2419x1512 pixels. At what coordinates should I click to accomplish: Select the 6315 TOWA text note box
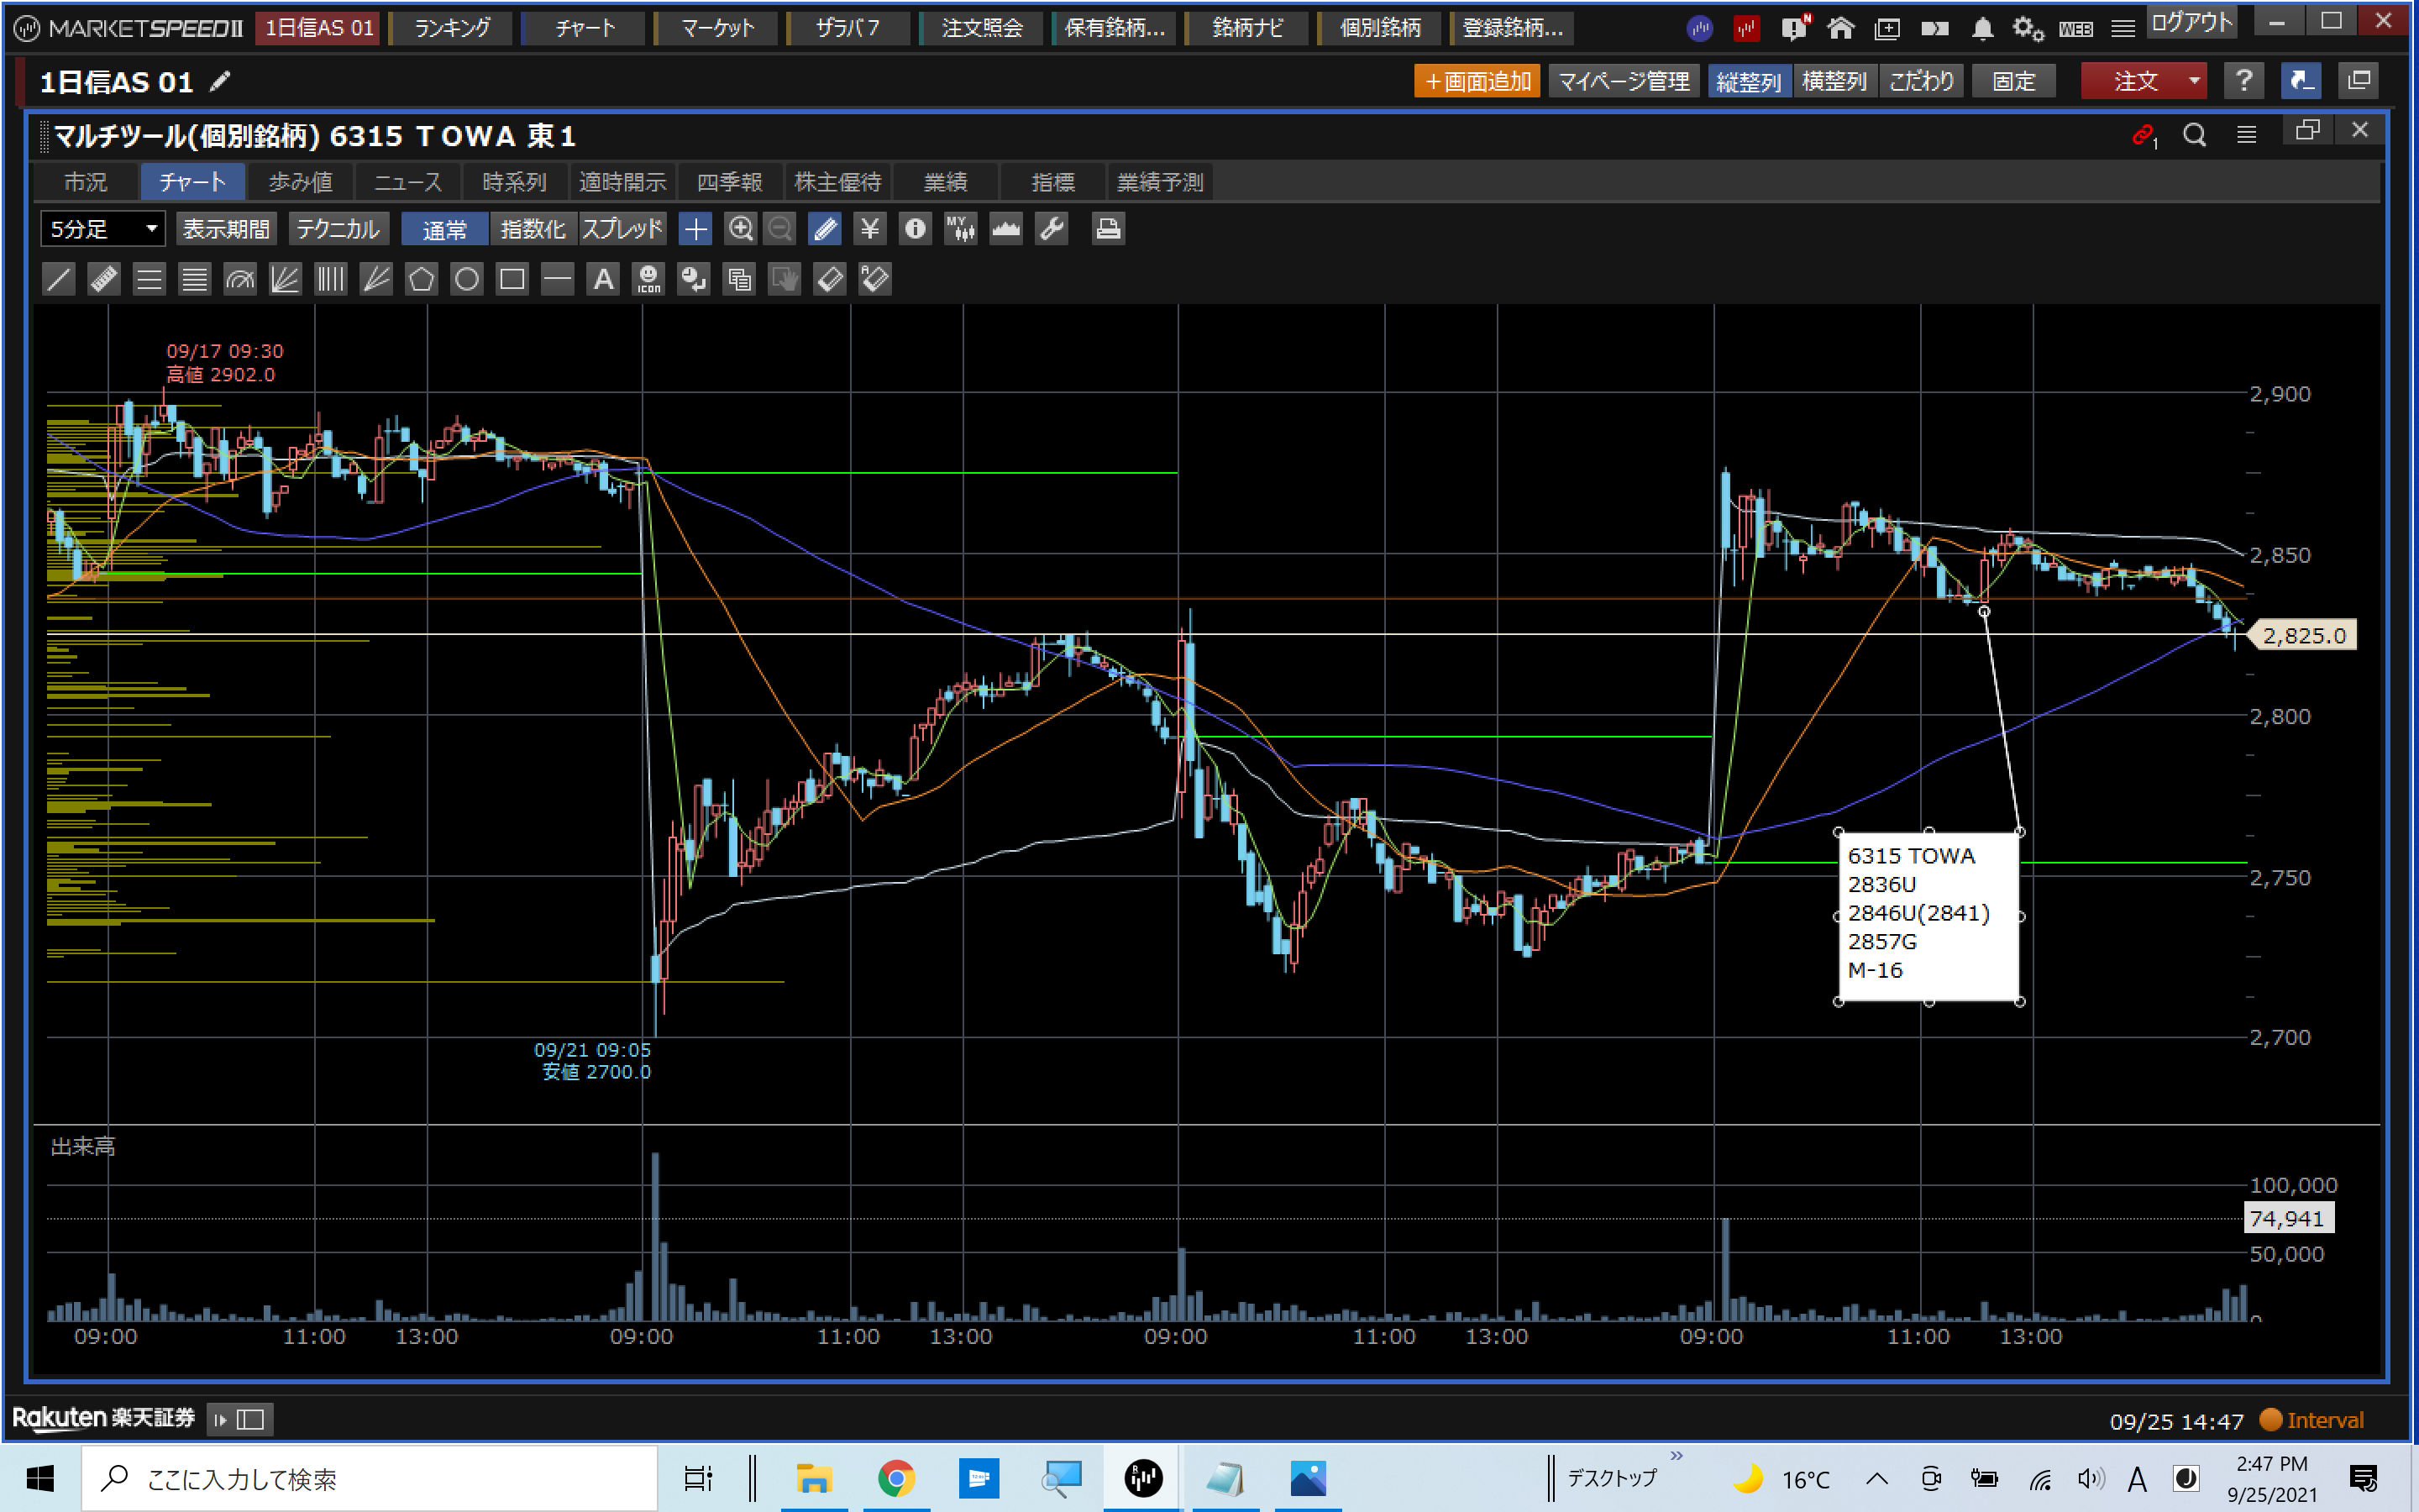pyautogui.click(x=1927, y=915)
